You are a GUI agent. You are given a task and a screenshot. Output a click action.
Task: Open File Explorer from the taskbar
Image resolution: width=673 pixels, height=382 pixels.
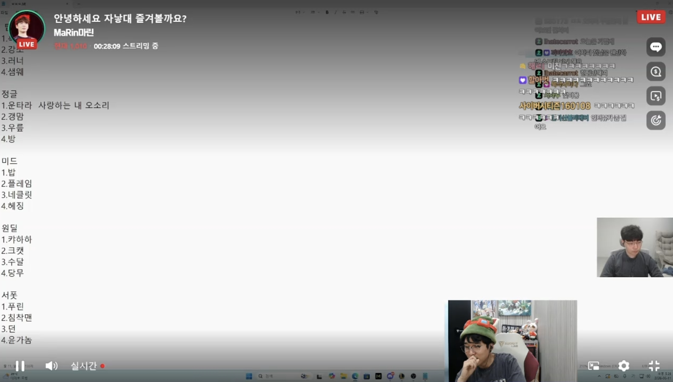tap(343, 376)
